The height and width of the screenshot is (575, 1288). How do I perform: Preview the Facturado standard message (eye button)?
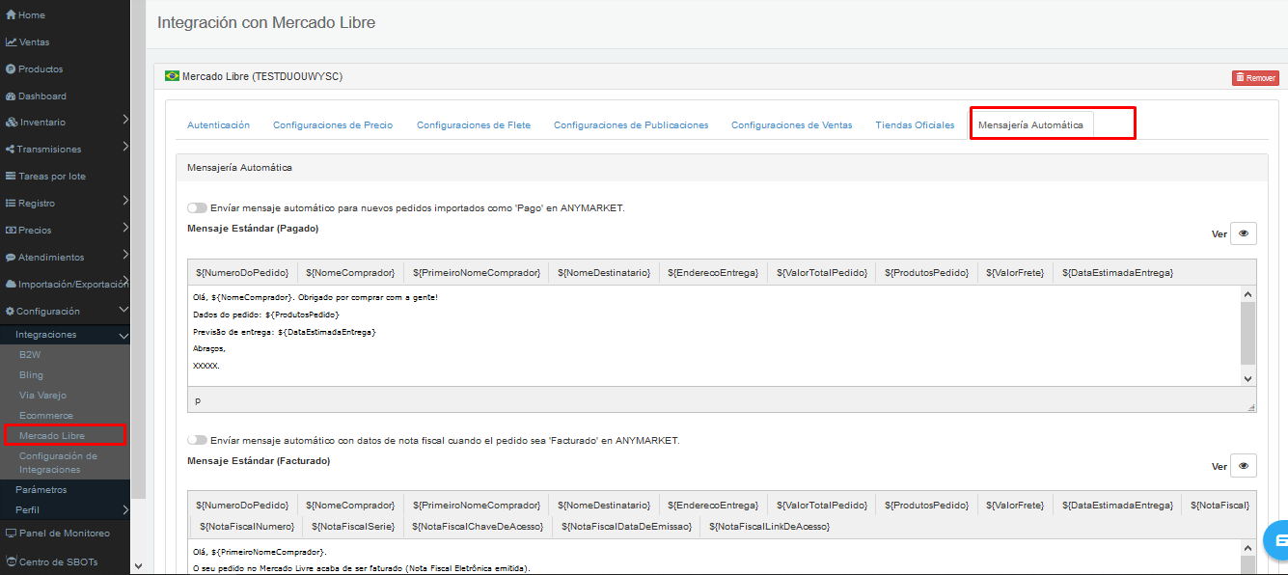[1244, 466]
